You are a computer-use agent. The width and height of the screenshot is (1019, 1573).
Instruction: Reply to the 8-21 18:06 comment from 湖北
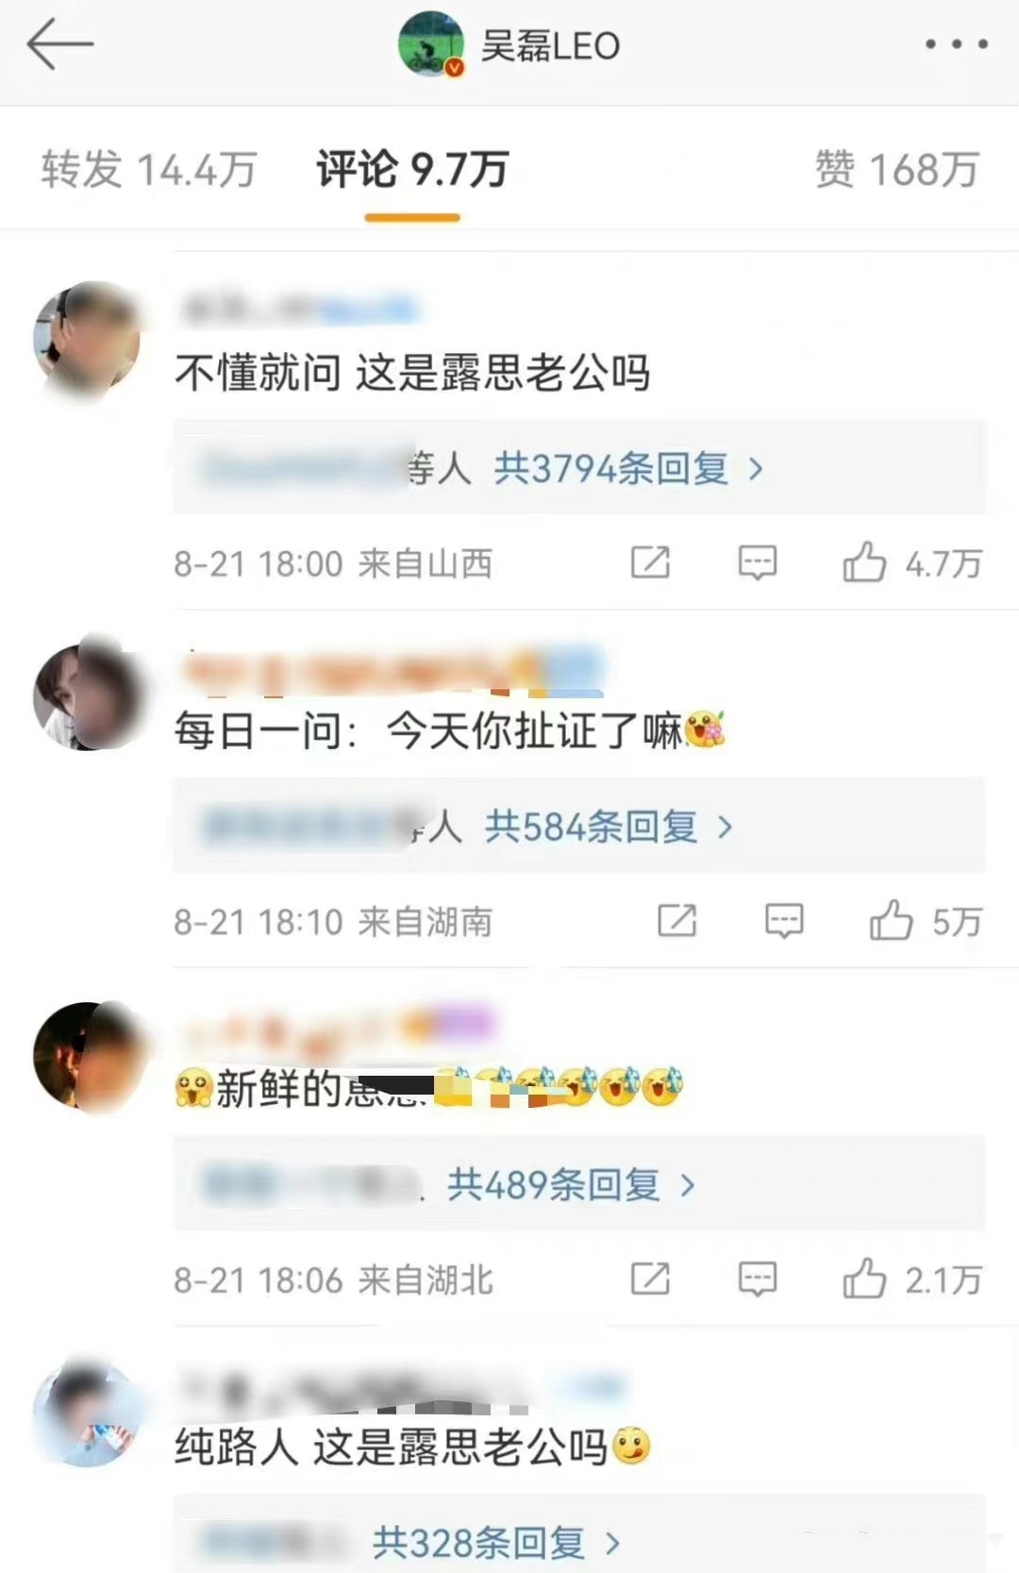click(x=757, y=1280)
